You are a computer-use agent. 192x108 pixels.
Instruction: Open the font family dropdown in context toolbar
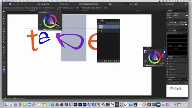click(x=9, y=8)
